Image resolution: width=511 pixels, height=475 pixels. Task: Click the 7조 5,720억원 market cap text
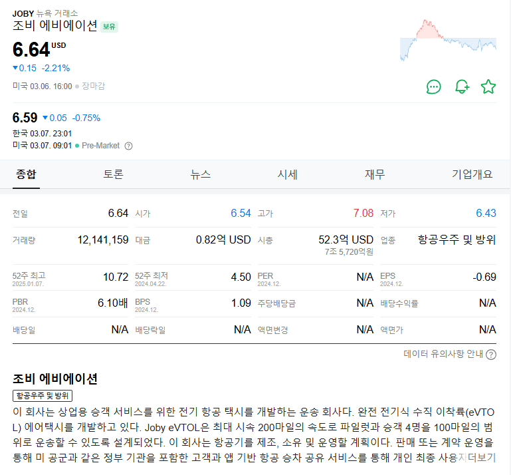pyautogui.click(x=349, y=252)
